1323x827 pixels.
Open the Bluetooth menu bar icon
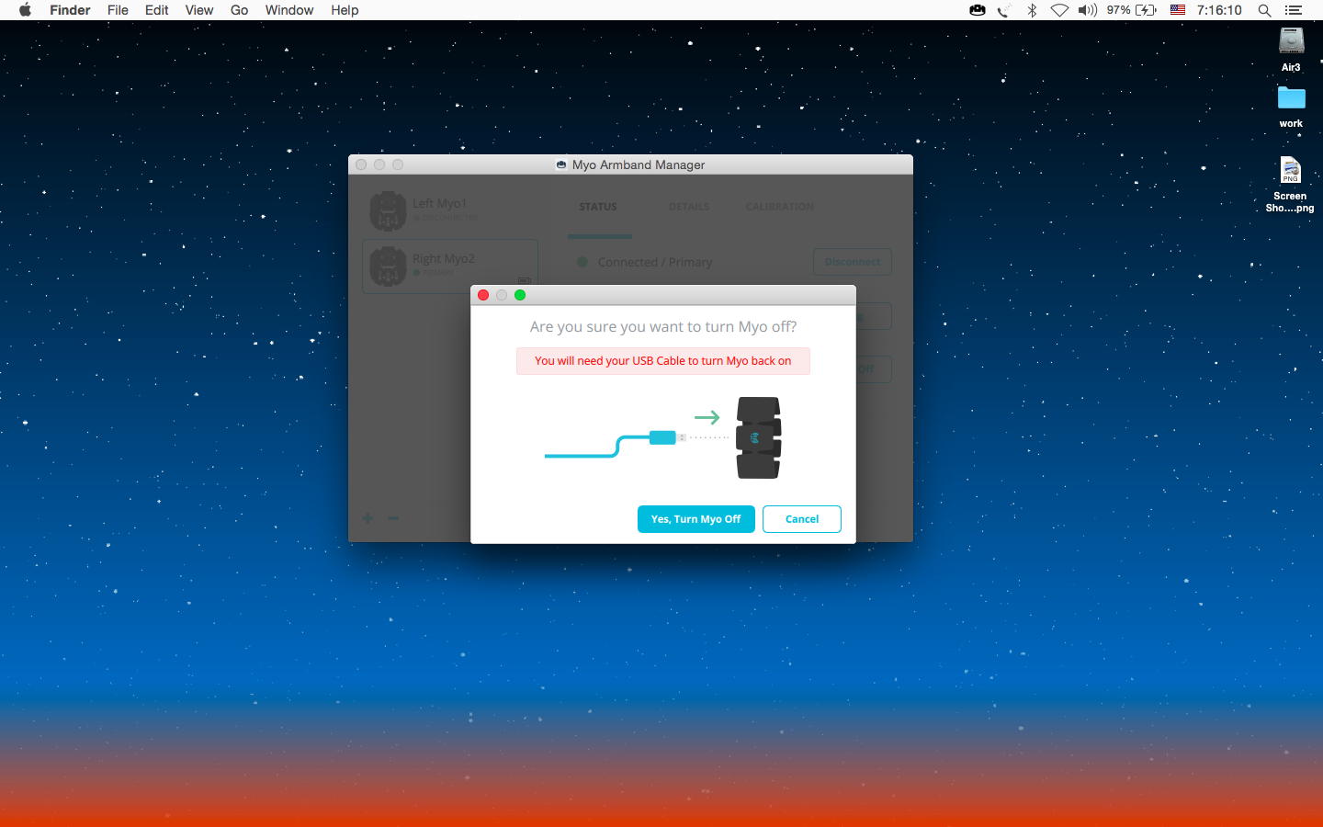point(1032,10)
